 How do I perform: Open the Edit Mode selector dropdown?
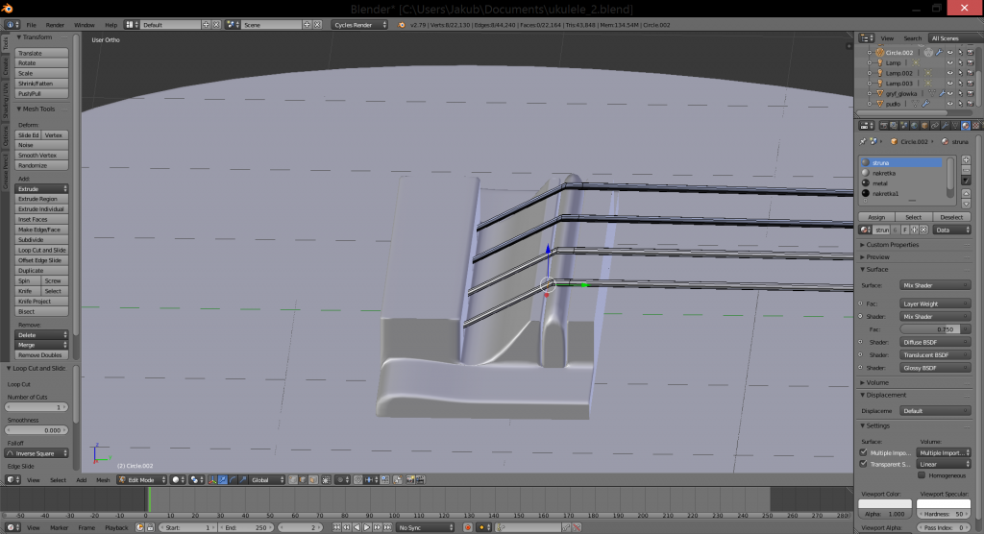[142, 480]
